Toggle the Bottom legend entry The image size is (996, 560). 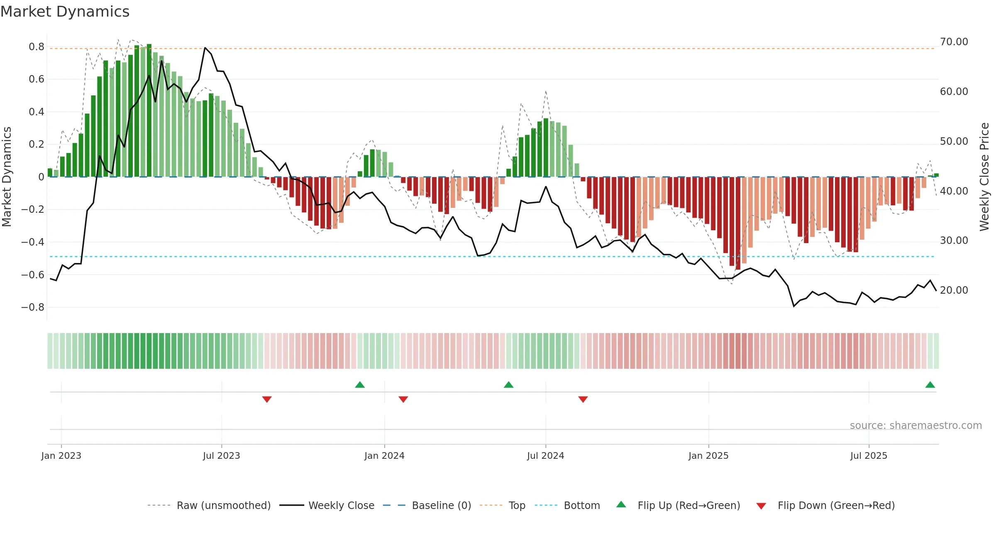567,505
